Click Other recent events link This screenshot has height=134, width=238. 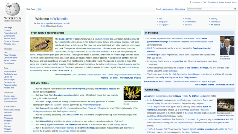pos(204,85)
